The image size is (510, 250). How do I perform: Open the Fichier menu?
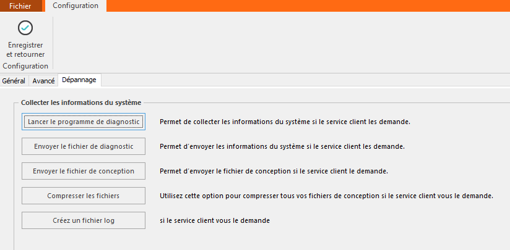[20, 6]
